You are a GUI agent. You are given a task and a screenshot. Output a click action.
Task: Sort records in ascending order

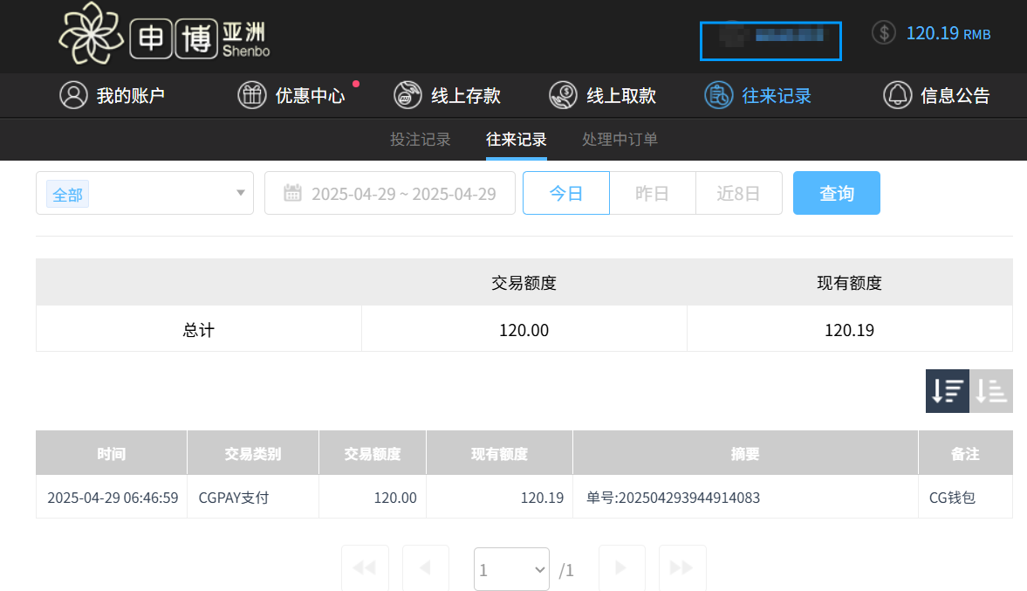coord(991,391)
